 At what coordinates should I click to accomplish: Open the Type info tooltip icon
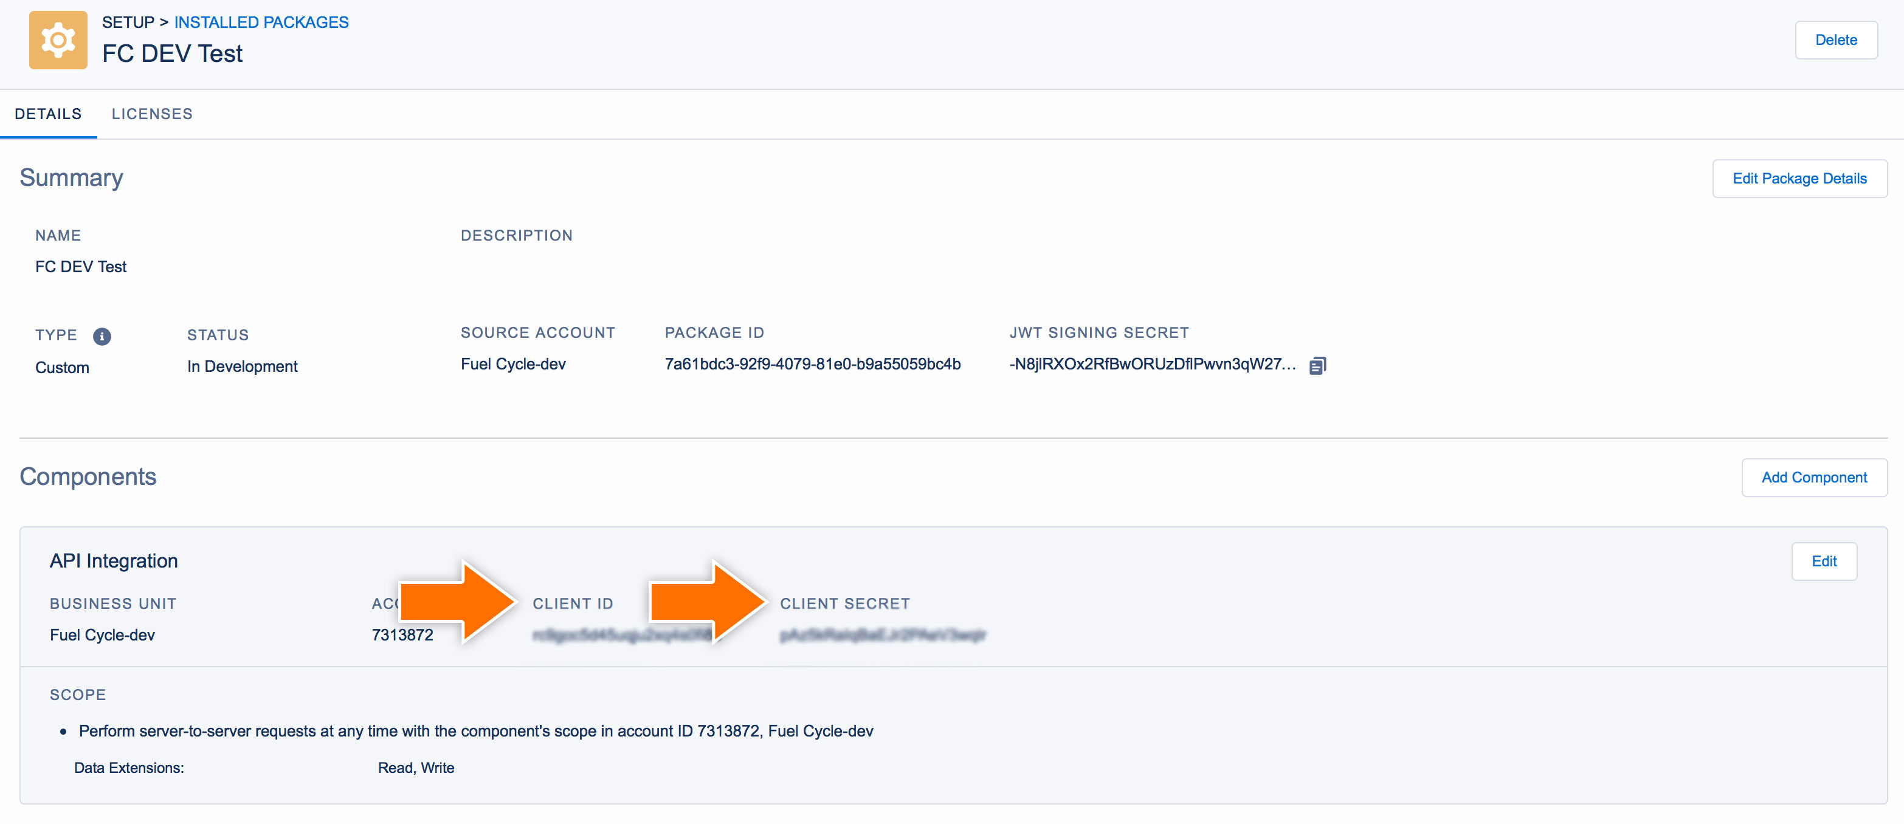pyautogui.click(x=102, y=336)
